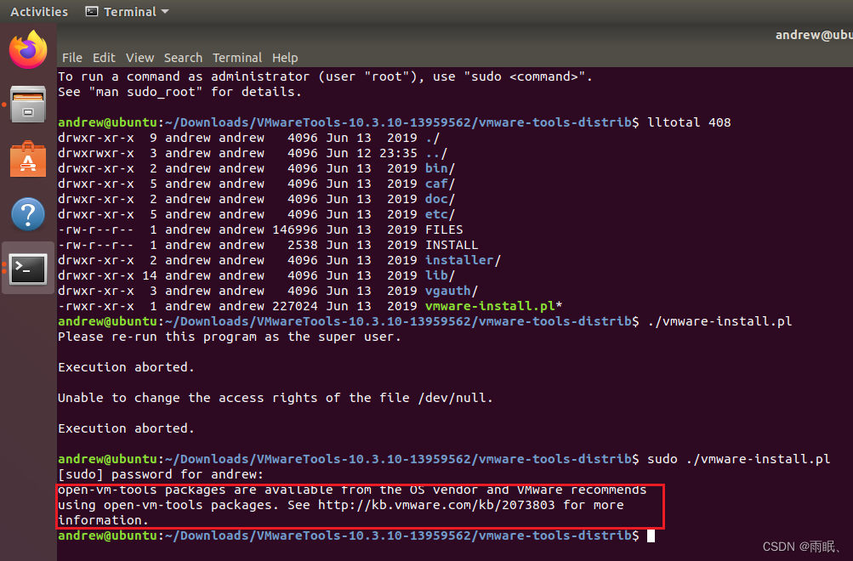853x561 pixels.
Task: Click the caf/ directory entry
Action: coord(440,184)
